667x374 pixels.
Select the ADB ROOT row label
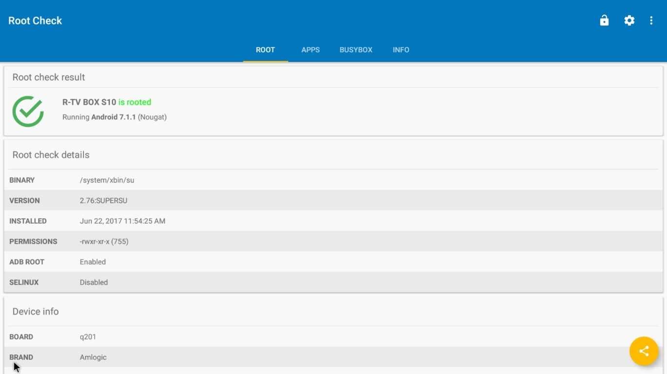click(26, 262)
